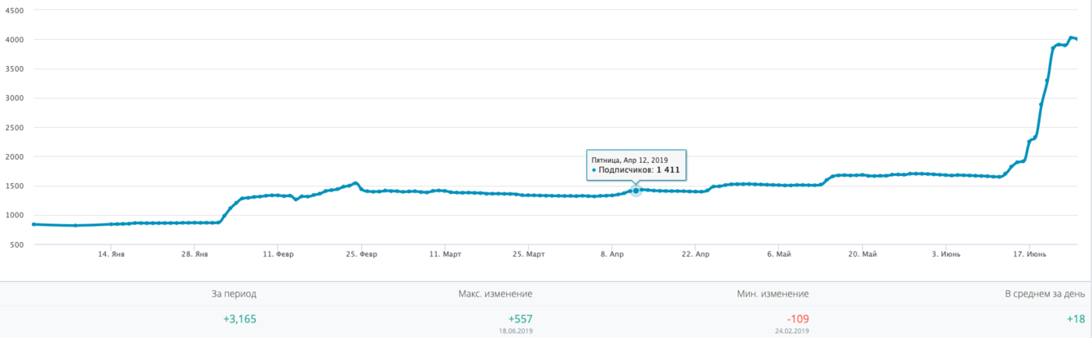The height and width of the screenshot is (338, 1092).
Task: Click the 17. Июнь date label
Action: tap(1028, 254)
